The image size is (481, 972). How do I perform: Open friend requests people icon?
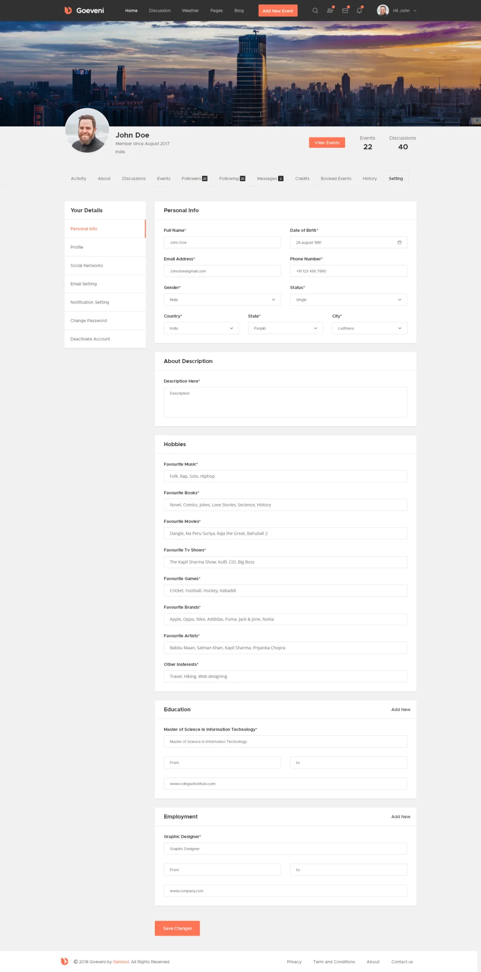click(330, 11)
